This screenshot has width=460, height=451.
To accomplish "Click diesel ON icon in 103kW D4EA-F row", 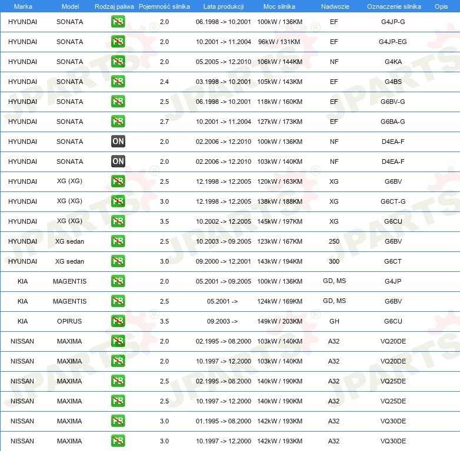I will pos(118,161).
